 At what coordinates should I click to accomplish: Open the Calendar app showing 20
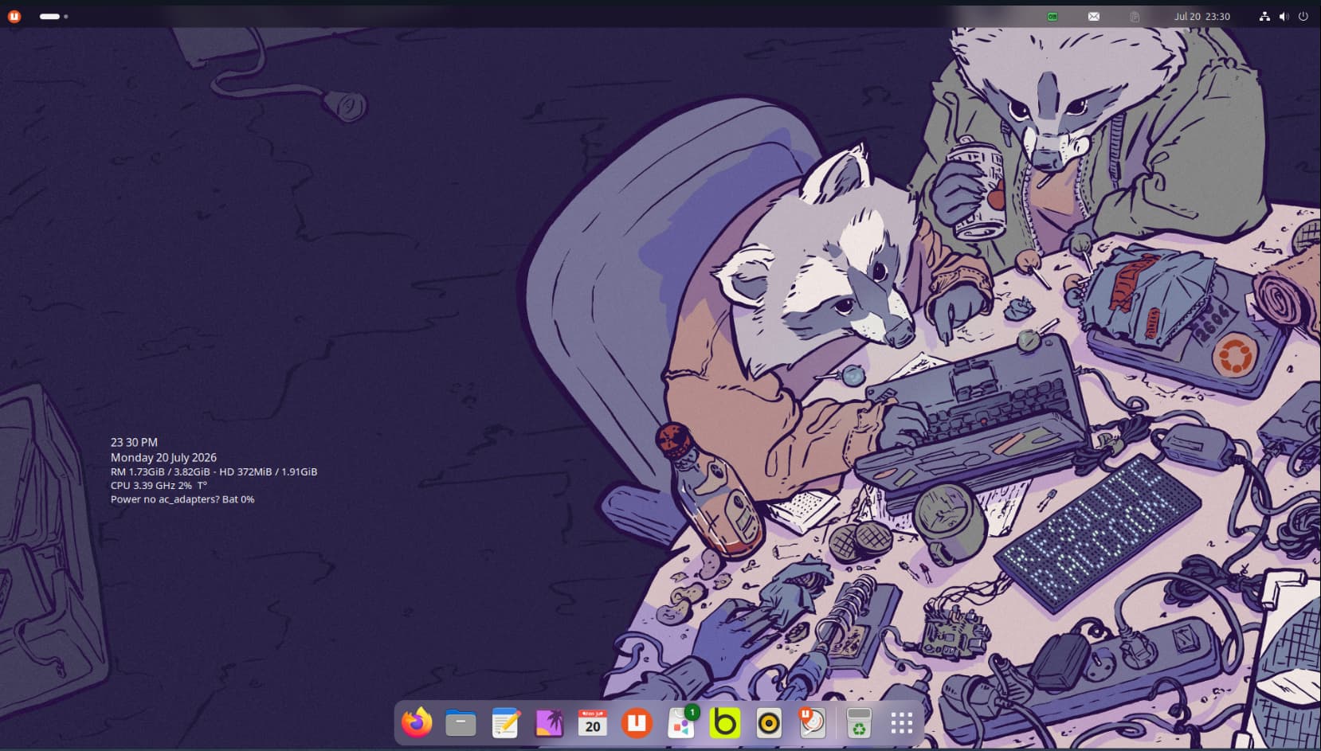[x=593, y=723]
